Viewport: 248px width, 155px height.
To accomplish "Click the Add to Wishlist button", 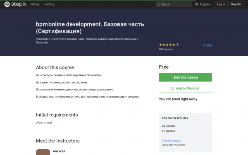I will point(185,88).
